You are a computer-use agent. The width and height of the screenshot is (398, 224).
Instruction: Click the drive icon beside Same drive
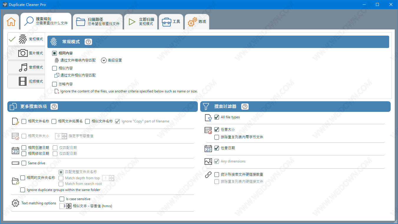coord(15,163)
